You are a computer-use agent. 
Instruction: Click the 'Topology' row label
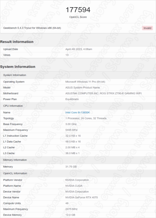8,118
